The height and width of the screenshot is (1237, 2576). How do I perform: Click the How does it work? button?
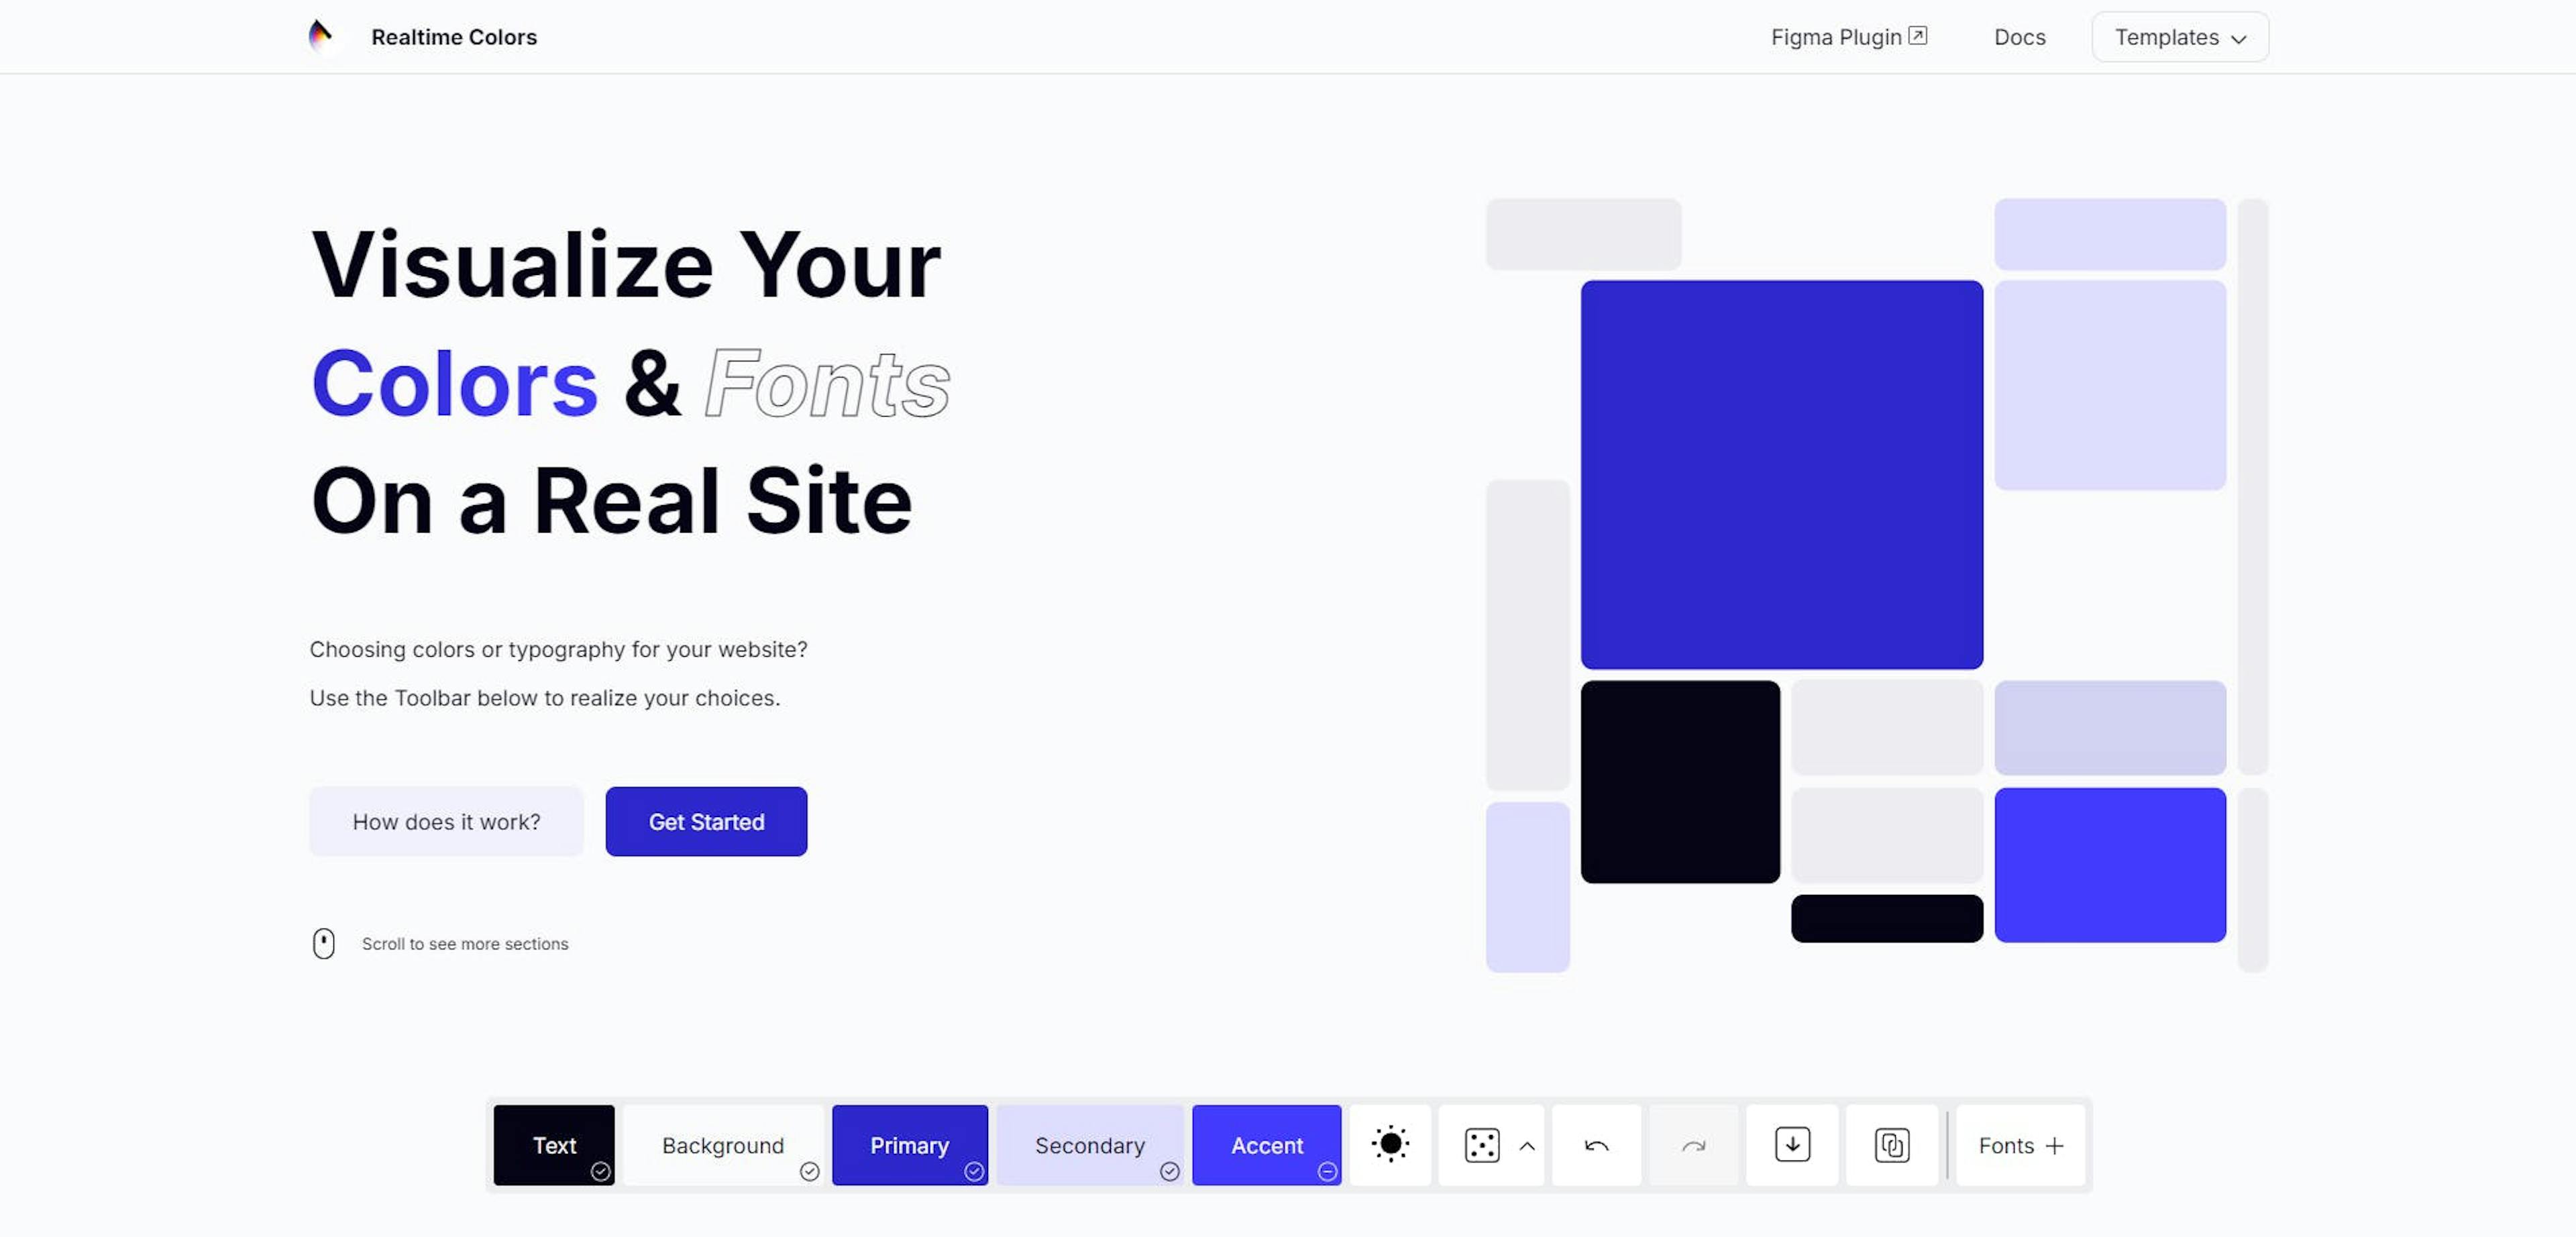pos(445,820)
